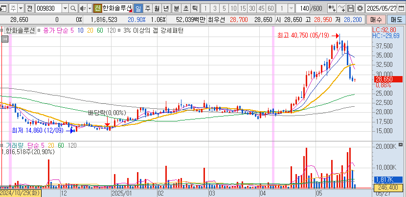Open the calendar date picker icon
Viewport: 406px width, 197px height.
[401, 8]
